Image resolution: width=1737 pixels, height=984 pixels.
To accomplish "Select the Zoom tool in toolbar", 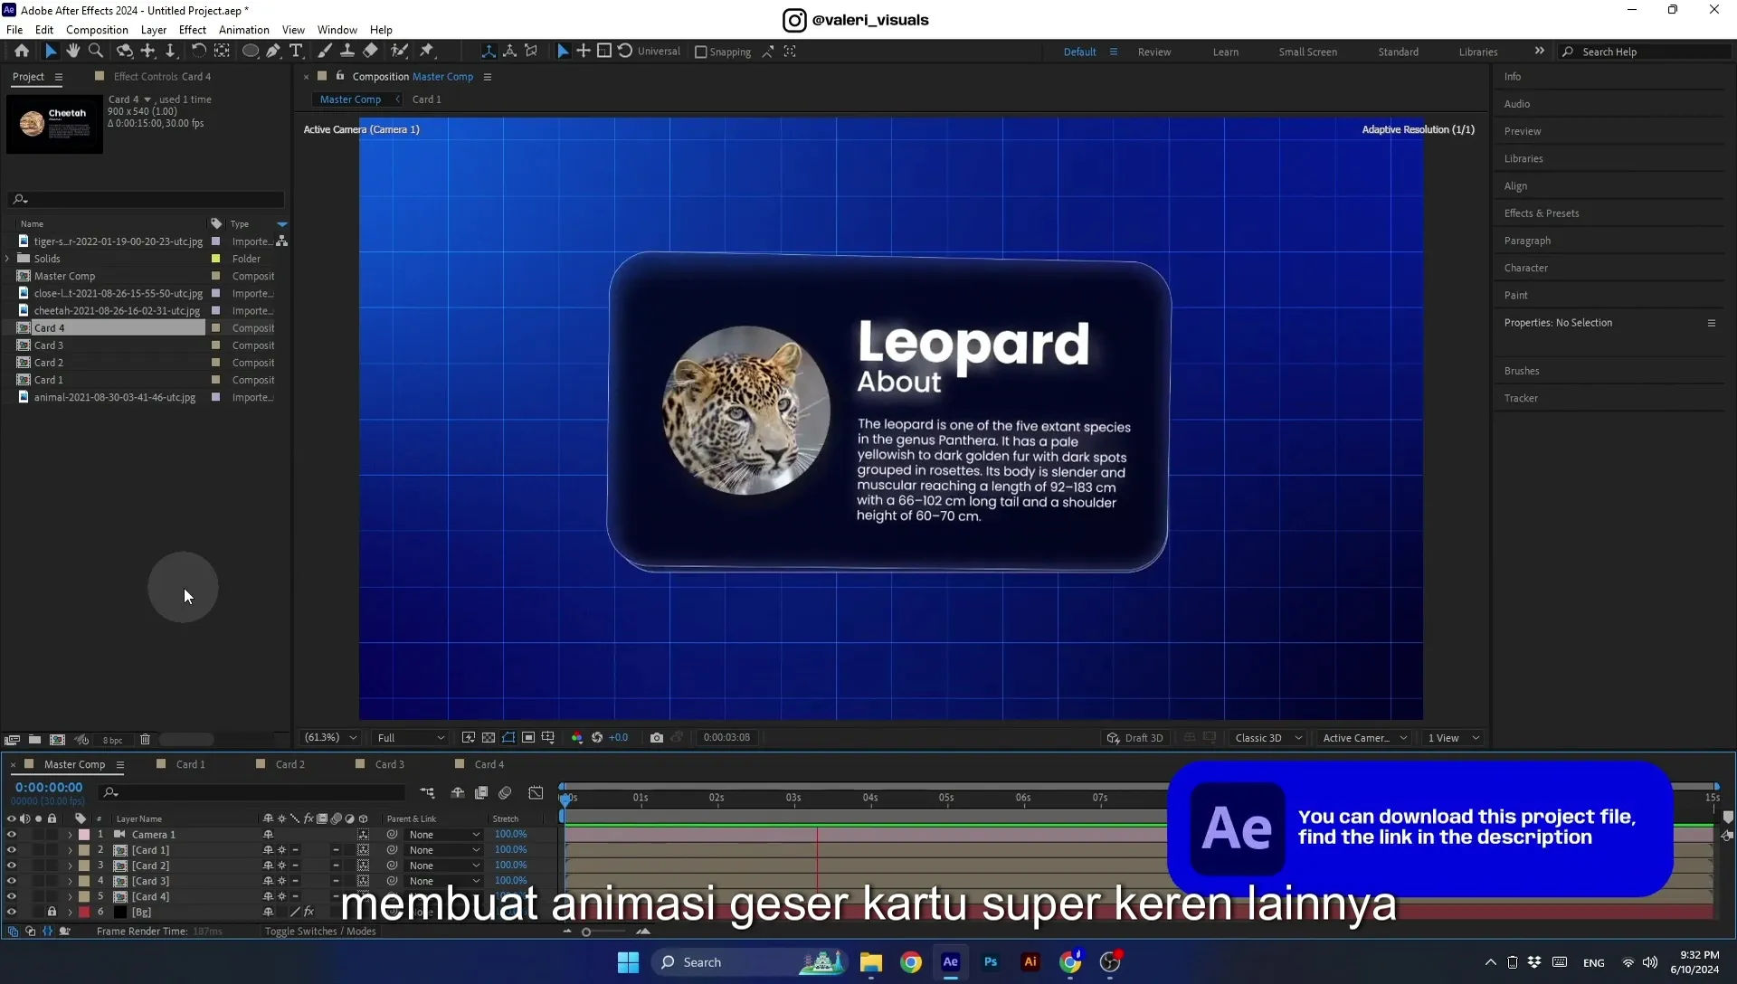I will click(96, 52).
